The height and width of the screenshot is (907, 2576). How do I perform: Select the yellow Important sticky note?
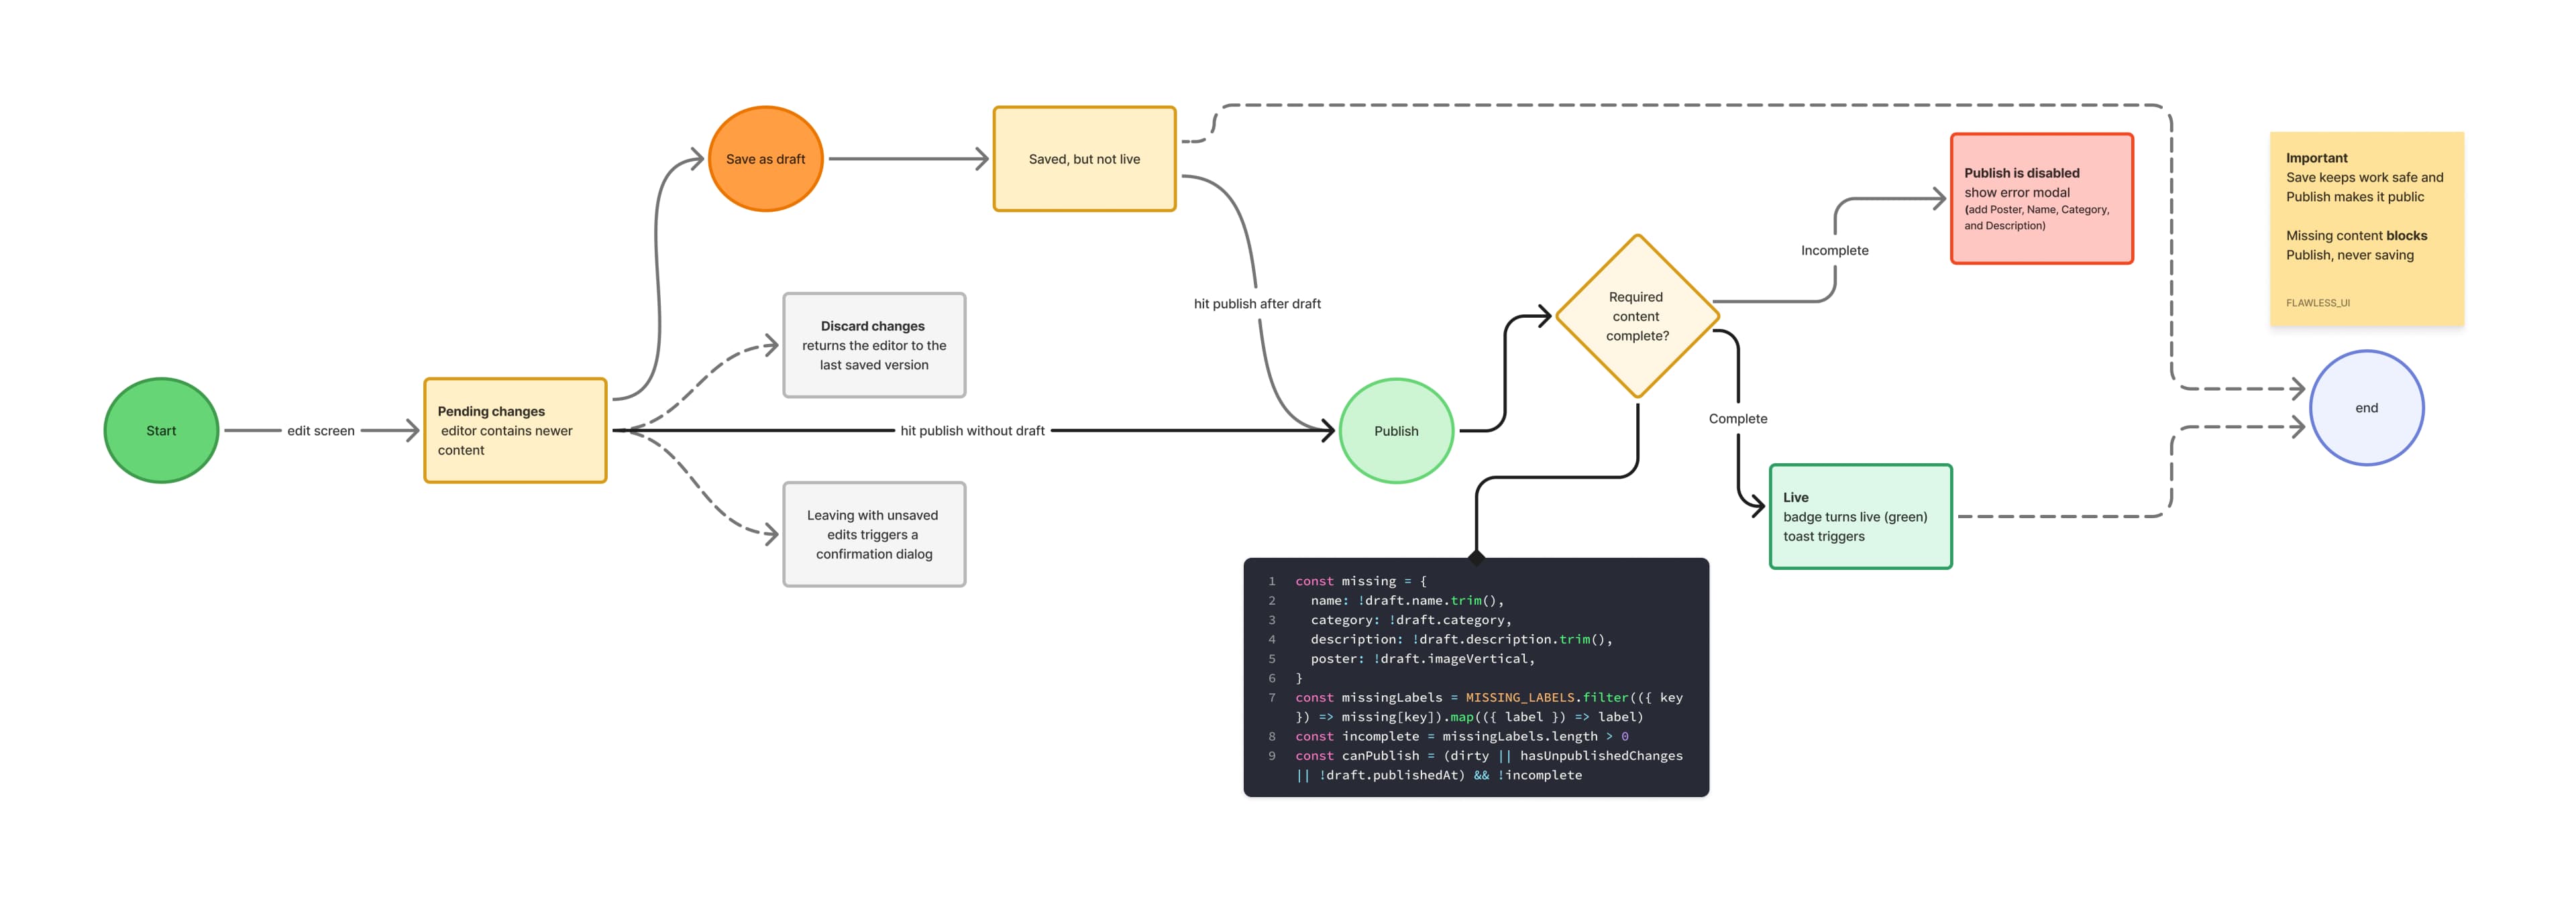pos(2366,229)
